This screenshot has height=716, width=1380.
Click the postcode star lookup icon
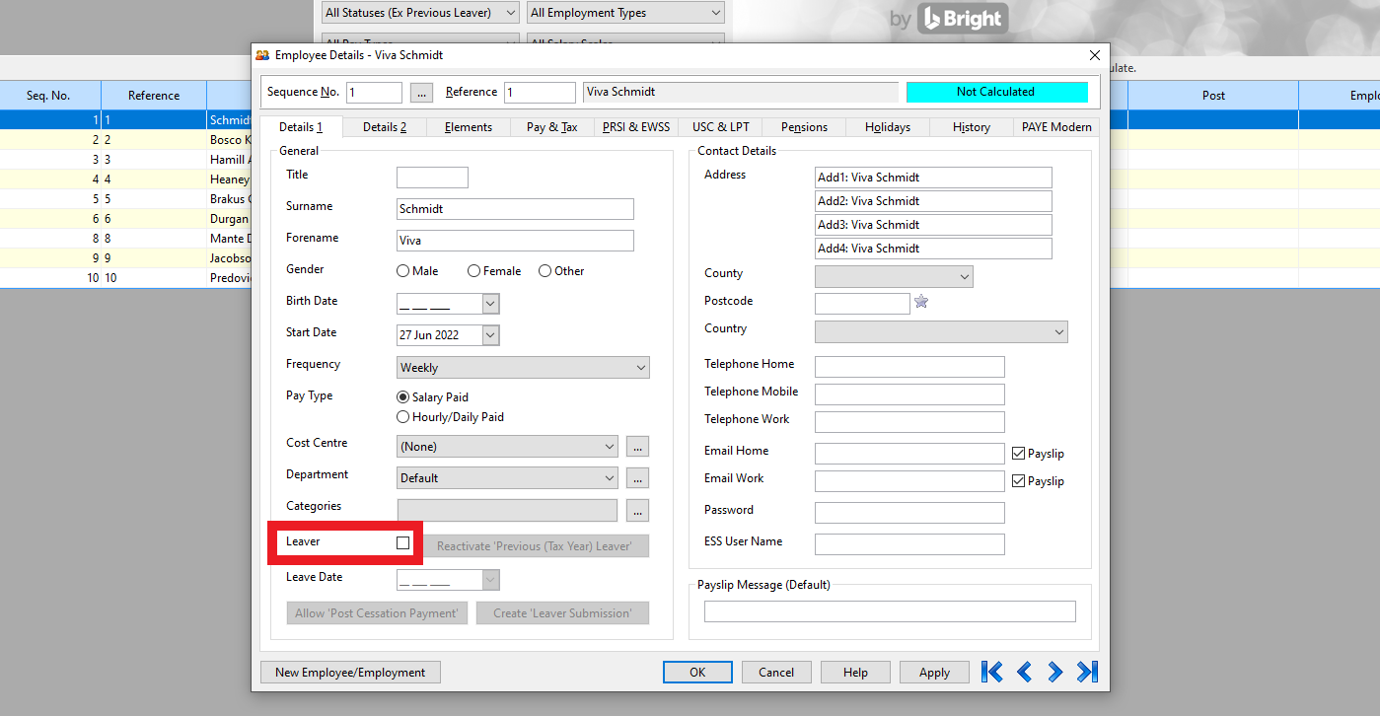click(x=921, y=302)
